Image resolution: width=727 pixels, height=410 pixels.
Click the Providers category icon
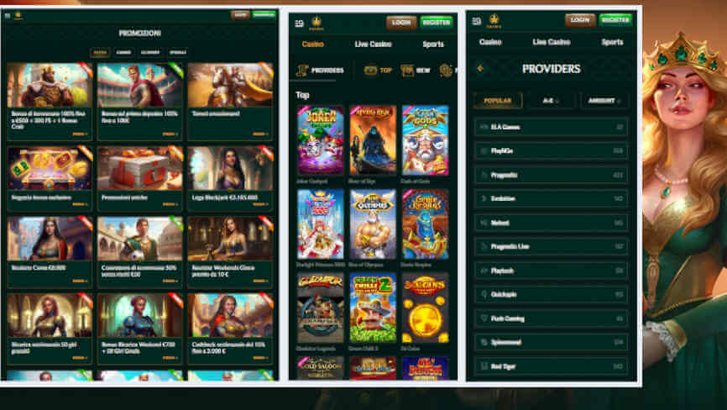pyautogui.click(x=303, y=71)
